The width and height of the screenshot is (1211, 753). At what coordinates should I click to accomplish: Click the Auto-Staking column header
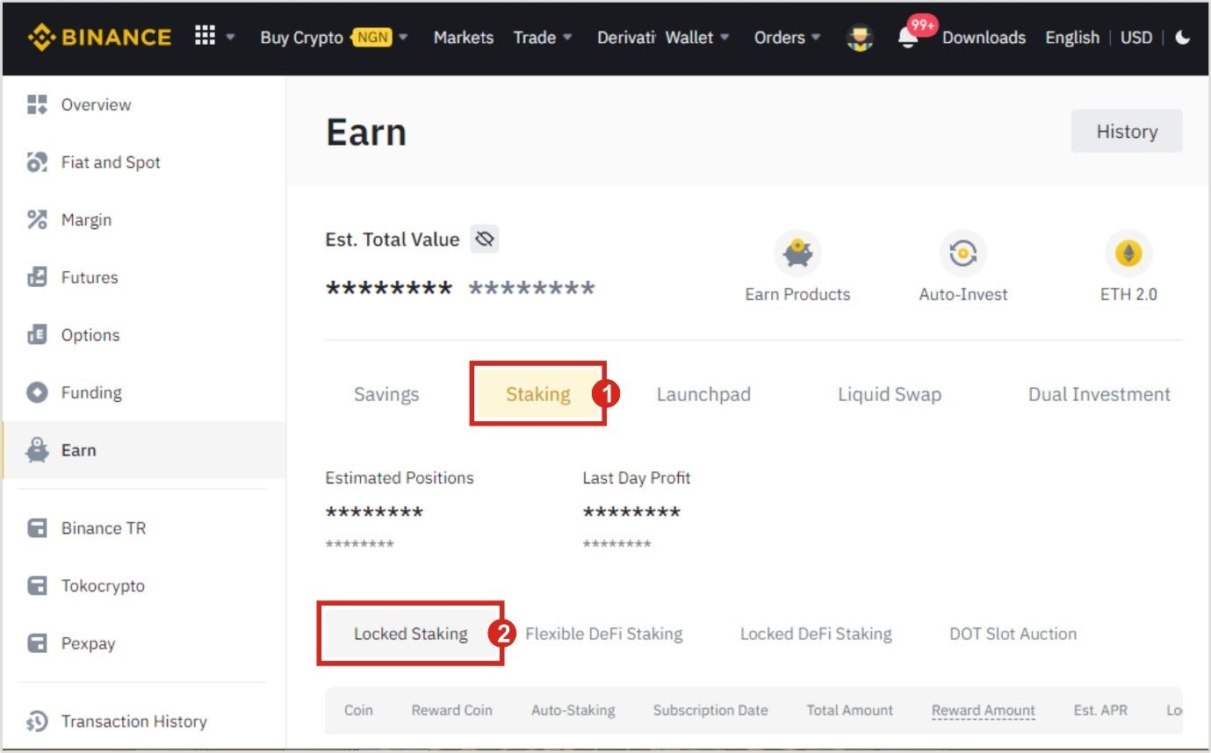pyautogui.click(x=573, y=710)
